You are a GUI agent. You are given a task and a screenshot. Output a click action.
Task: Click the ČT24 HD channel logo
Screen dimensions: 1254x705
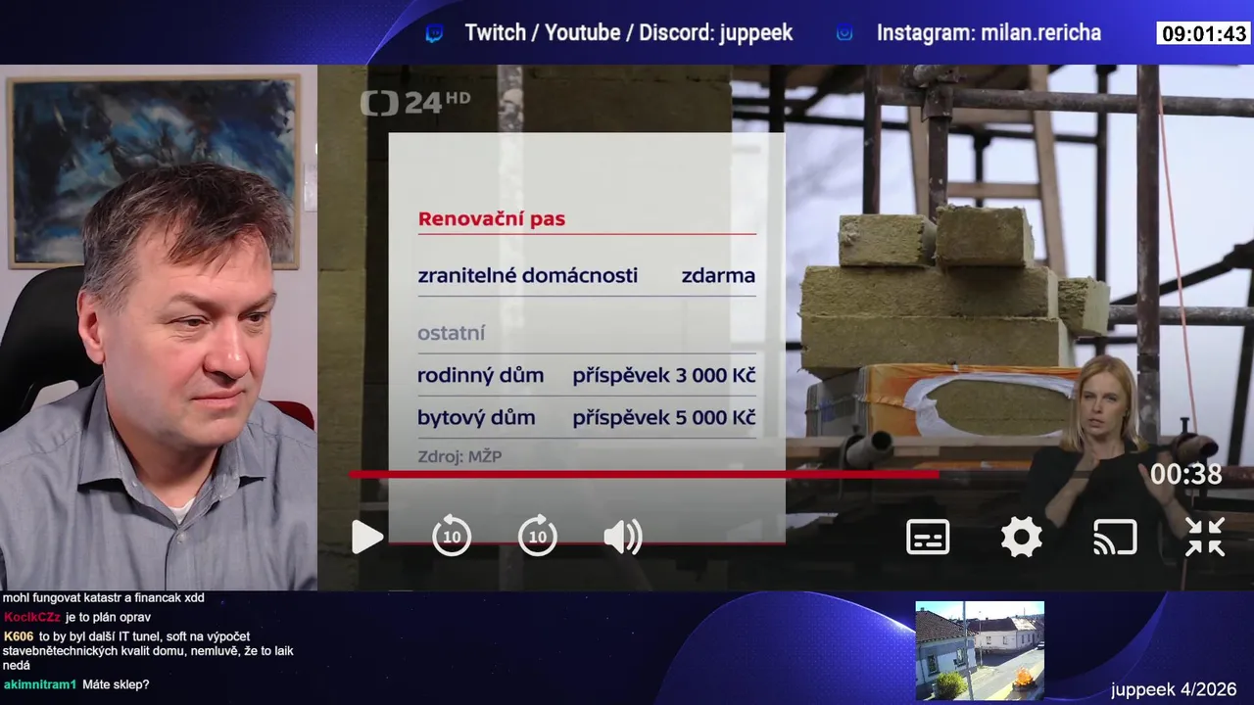point(415,101)
